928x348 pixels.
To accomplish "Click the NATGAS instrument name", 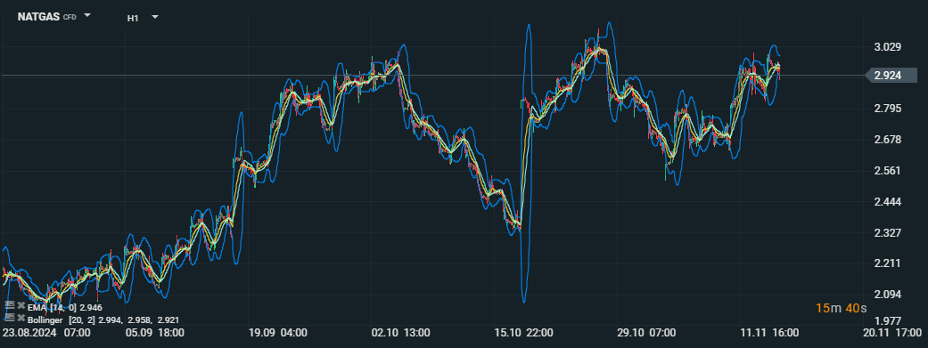I will [x=38, y=17].
